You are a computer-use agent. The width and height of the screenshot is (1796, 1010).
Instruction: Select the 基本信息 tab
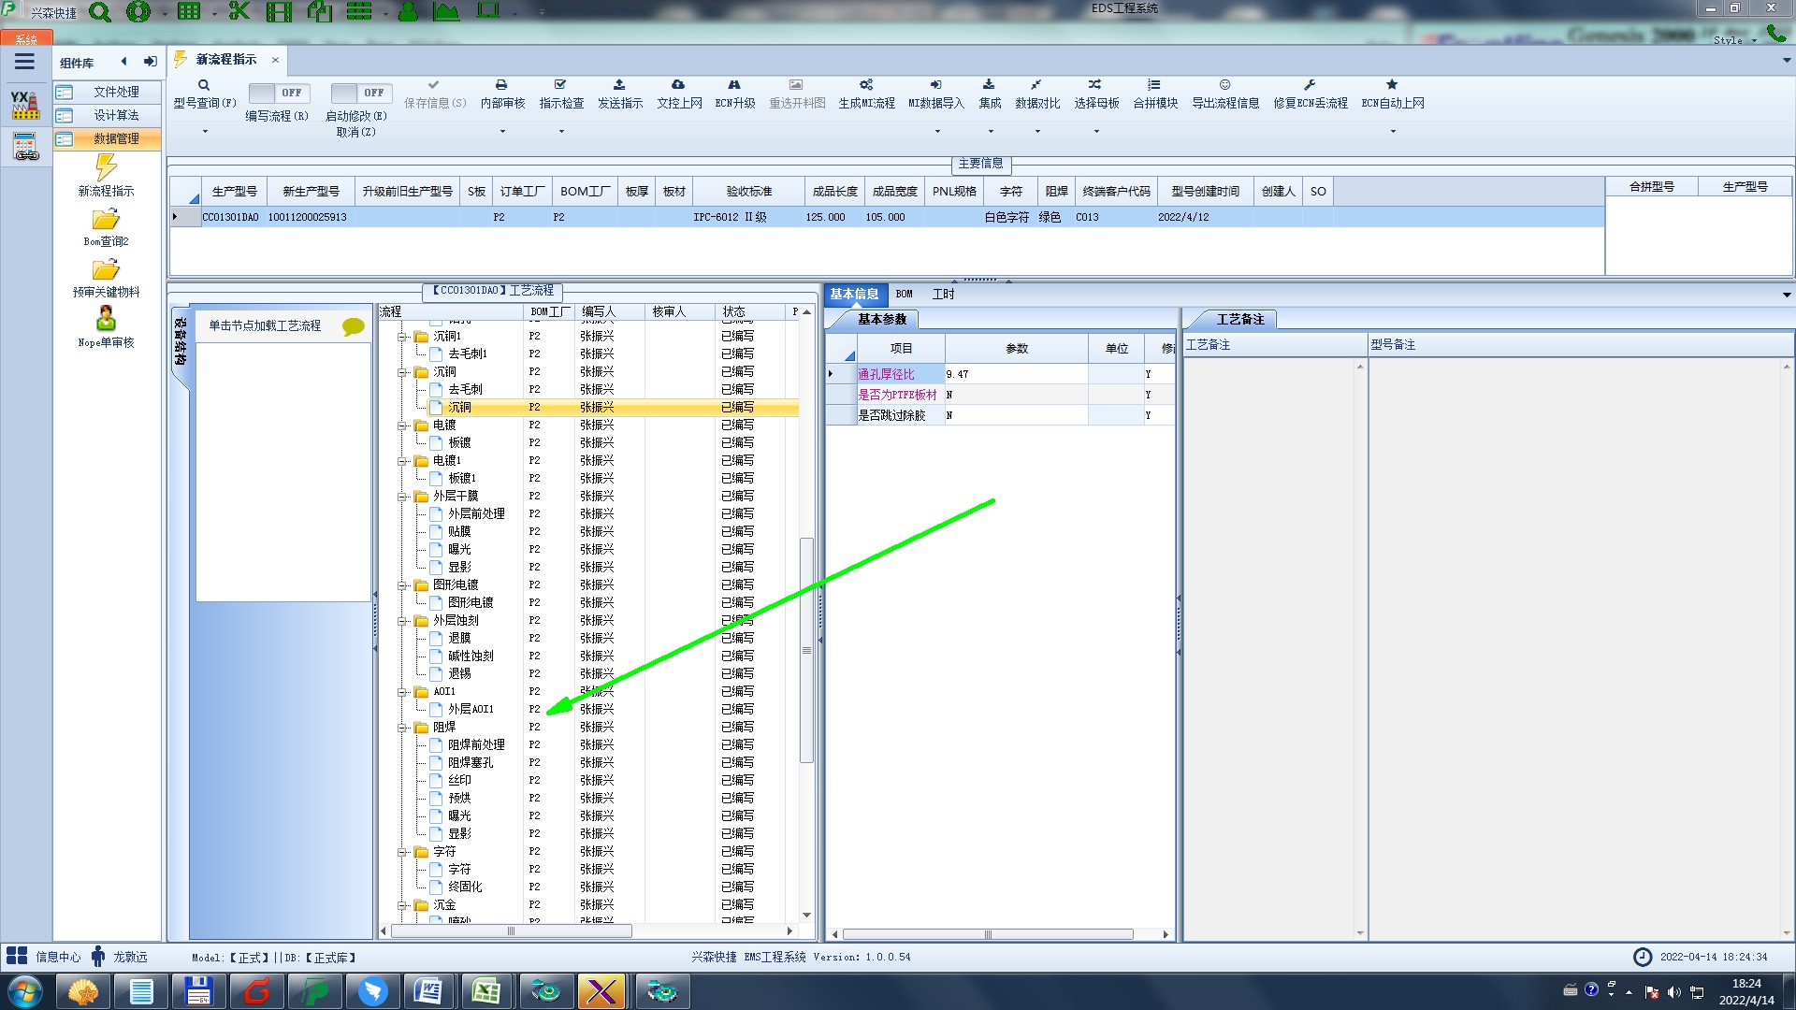pos(854,294)
